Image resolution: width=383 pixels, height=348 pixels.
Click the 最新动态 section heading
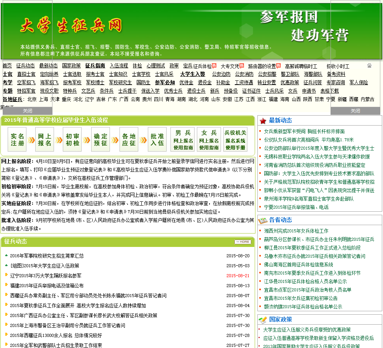(x=280, y=120)
